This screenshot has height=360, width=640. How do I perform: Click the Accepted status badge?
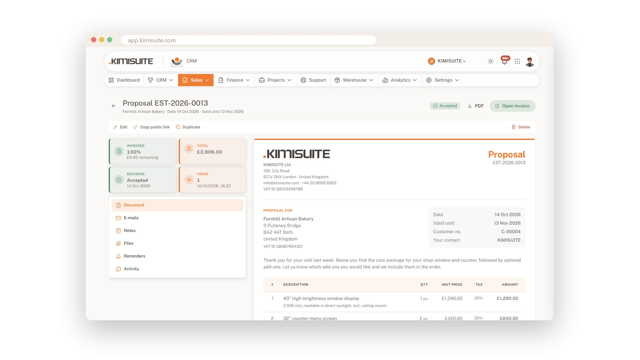pos(445,106)
